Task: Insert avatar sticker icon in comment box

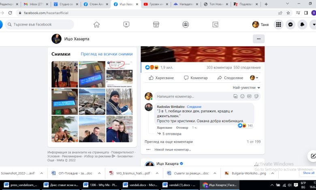Action: coord(235,96)
